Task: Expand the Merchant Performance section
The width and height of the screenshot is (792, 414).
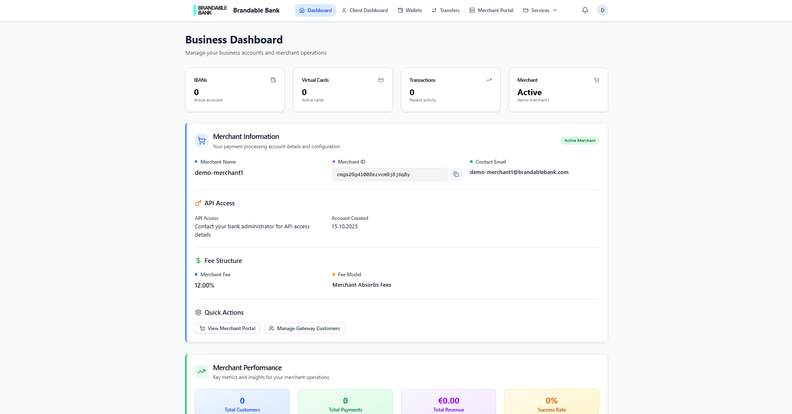Action: pos(247,368)
